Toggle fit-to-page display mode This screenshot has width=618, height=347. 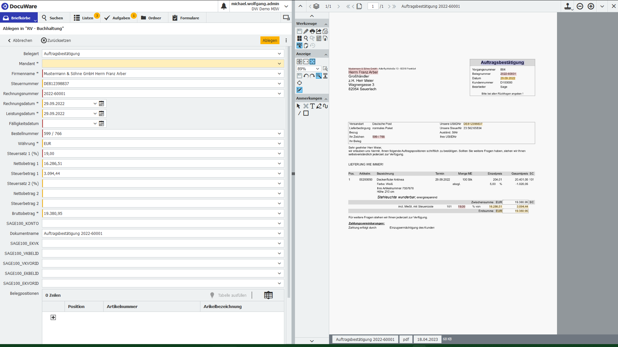(x=312, y=62)
